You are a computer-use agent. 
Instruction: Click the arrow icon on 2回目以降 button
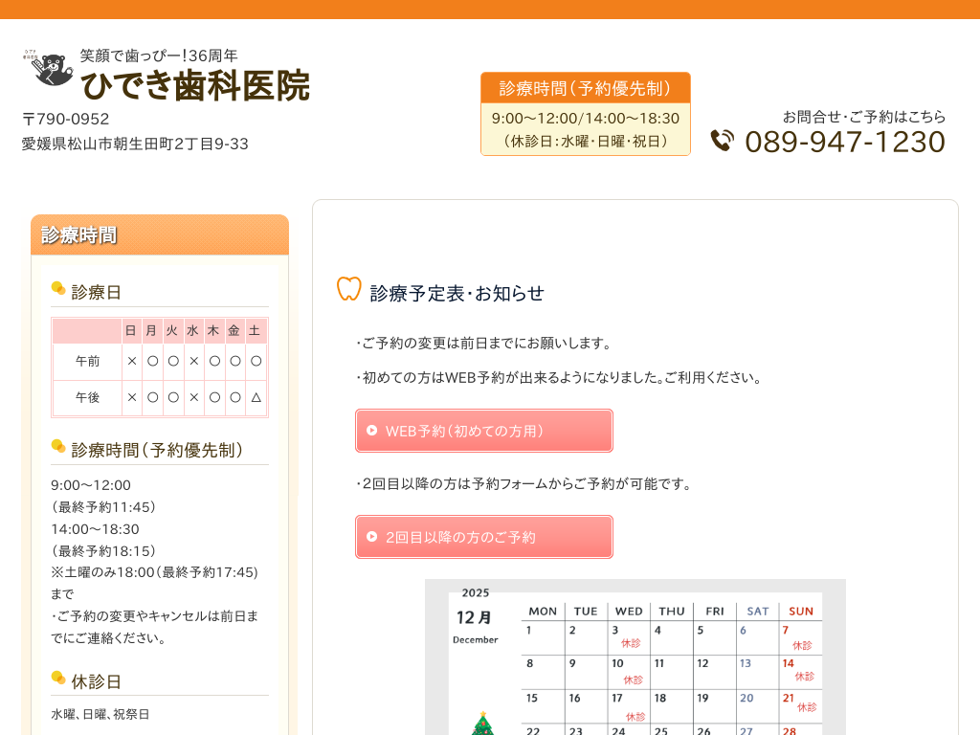point(372,537)
